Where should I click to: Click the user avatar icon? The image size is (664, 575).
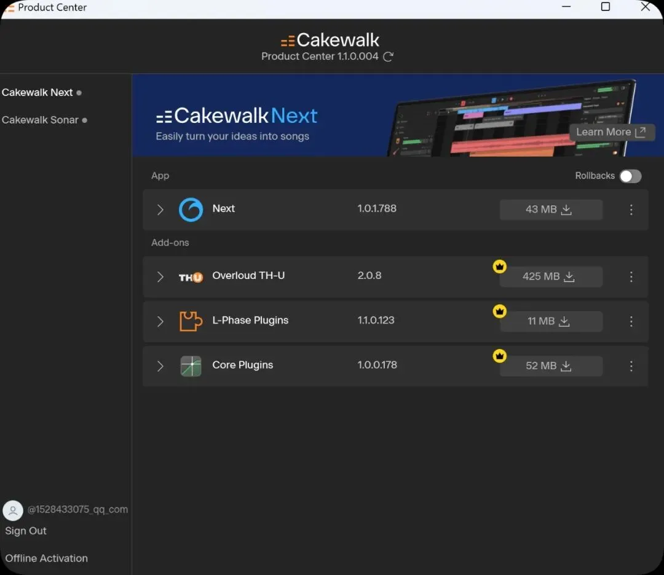click(x=13, y=510)
